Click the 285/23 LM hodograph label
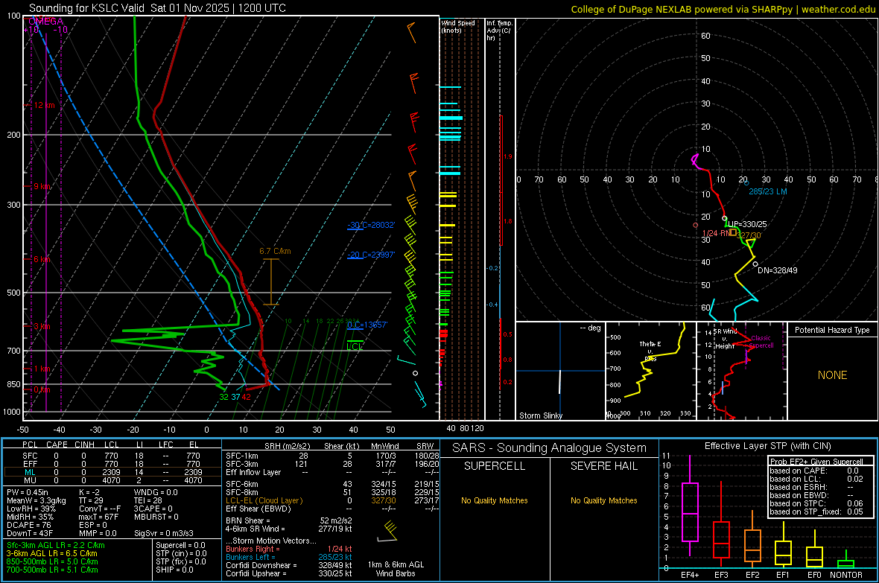Screen dimensions: 879x583 point(768,191)
